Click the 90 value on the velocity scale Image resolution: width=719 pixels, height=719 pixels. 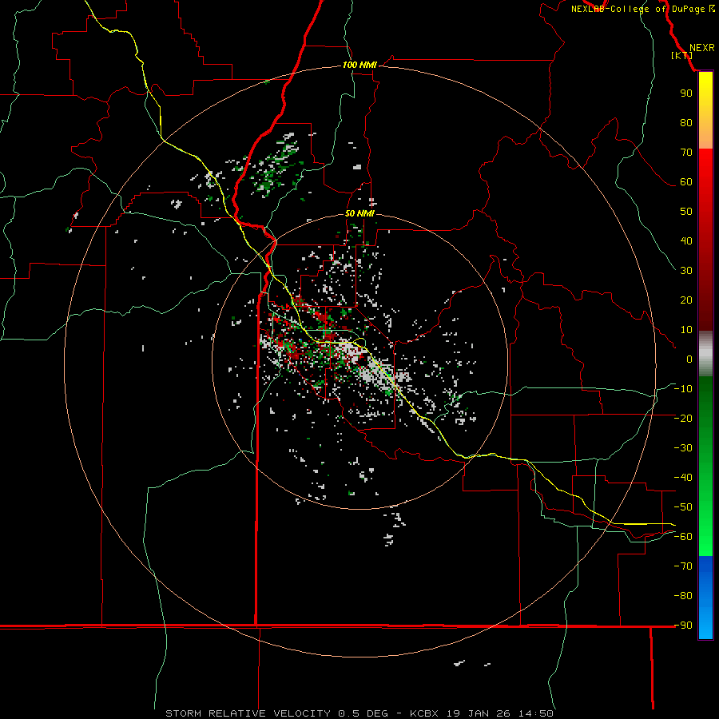point(686,93)
